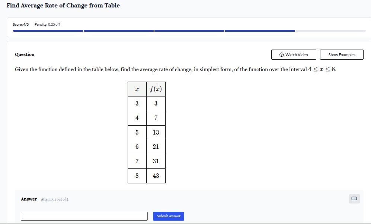Viewport: 371px width, 224px height.
Task: Click the table cell containing 43
Action: [156, 176]
